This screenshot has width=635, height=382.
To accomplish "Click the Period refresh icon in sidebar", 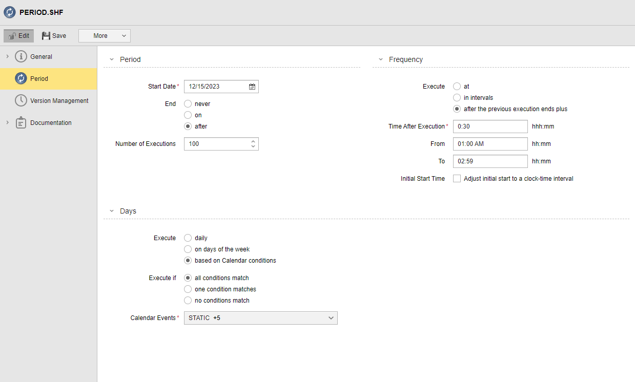I will pyautogui.click(x=21, y=78).
